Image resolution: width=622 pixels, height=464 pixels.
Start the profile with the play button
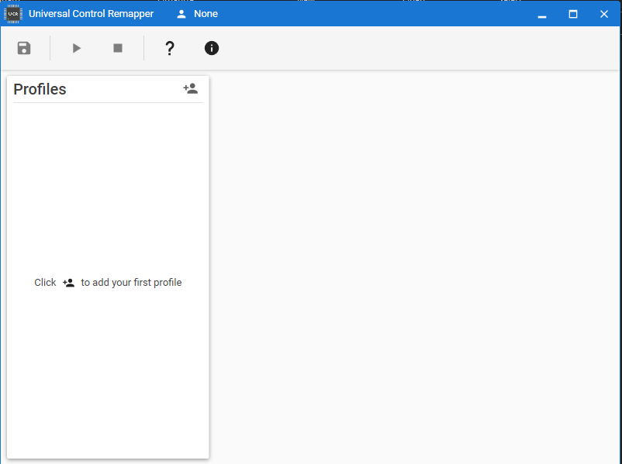[x=77, y=48]
